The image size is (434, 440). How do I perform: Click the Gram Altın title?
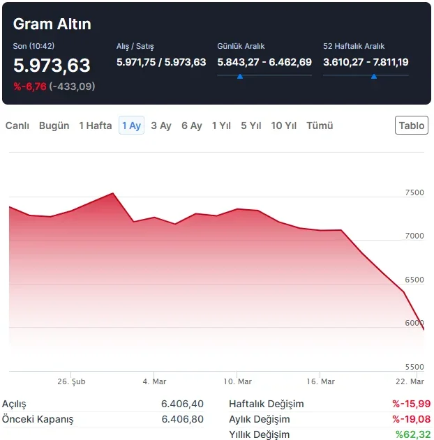[52, 24]
